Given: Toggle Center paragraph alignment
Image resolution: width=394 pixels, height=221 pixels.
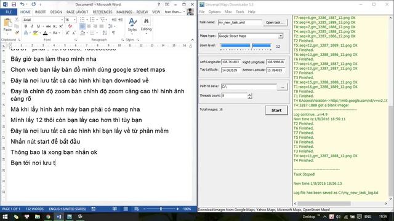Looking at the screenshot, I should click(89, 26).
